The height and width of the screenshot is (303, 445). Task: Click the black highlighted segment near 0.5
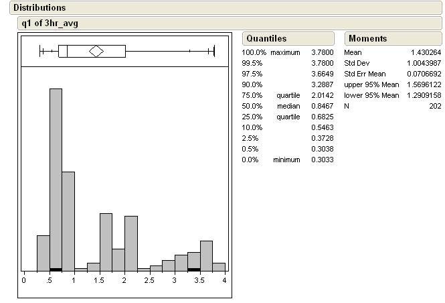coord(56,269)
